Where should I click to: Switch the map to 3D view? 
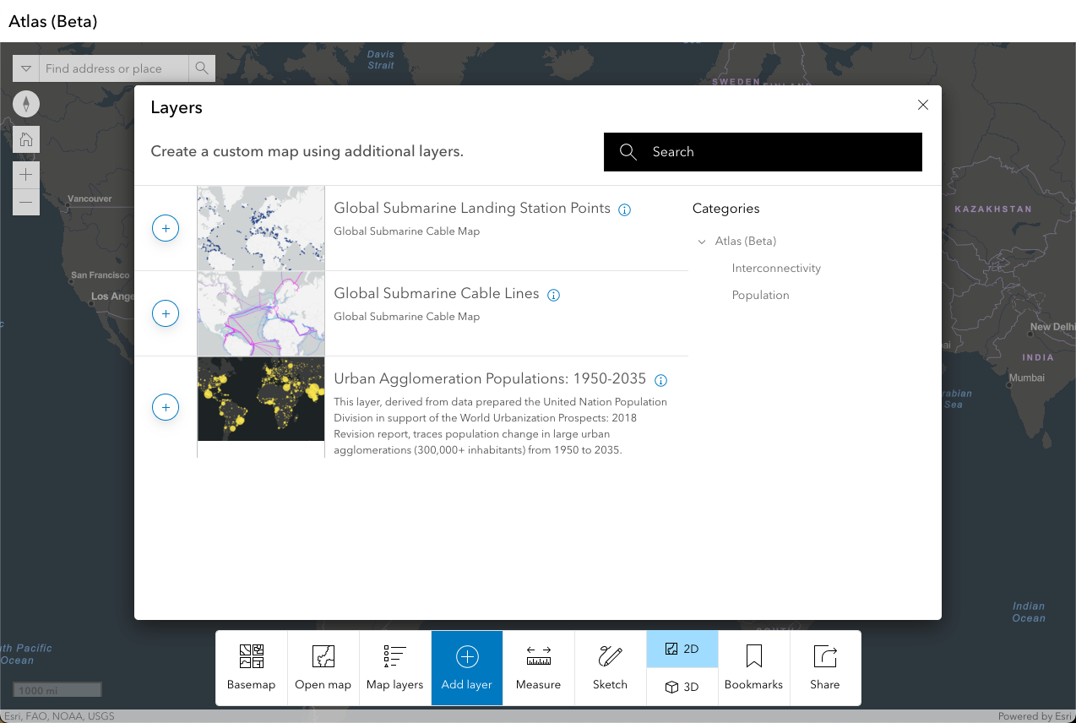[x=682, y=687]
